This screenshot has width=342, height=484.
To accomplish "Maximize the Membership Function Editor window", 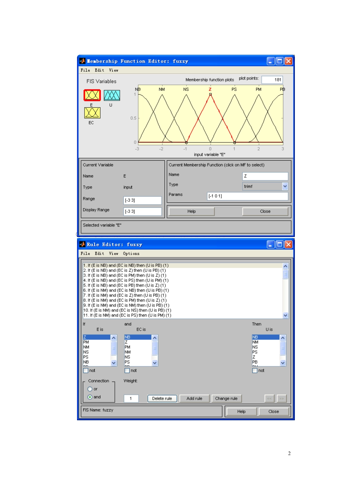I will tap(280, 61).
